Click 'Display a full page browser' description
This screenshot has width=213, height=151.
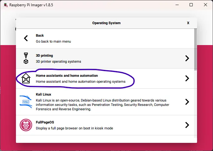click(74, 128)
